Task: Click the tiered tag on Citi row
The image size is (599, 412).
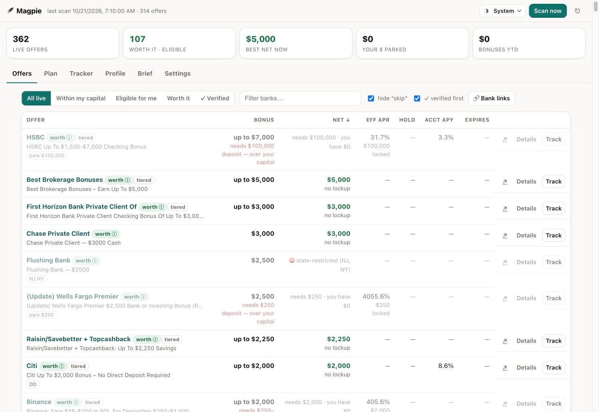Action: 78,367
